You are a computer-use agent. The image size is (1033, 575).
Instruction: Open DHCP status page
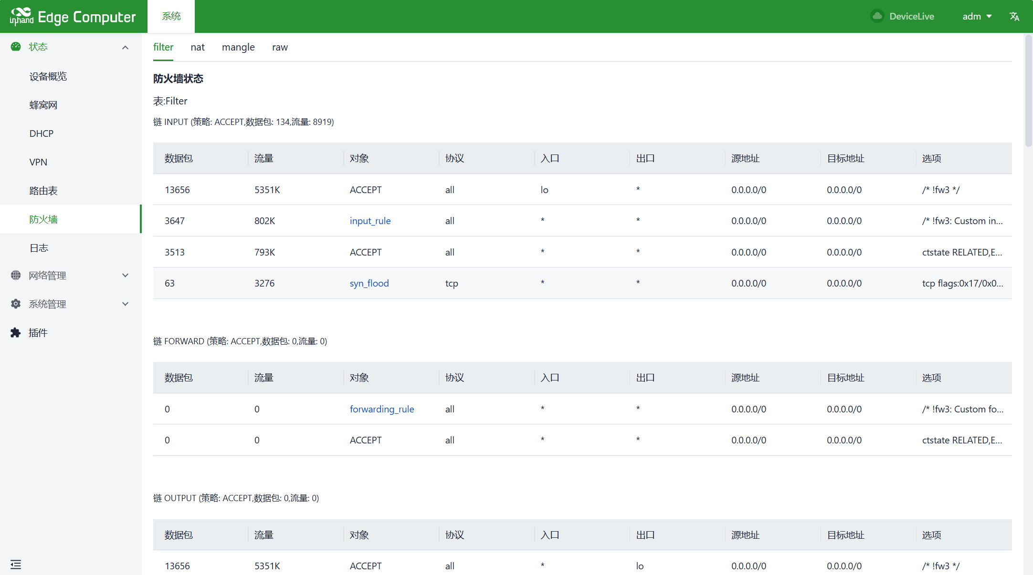tap(71, 133)
